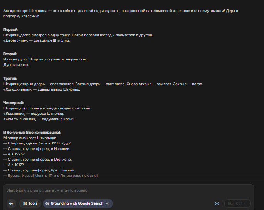Click the "И бонусный (про конспирацию):" heading
The width and height of the screenshot is (264, 210).
(x=32, y=133)
